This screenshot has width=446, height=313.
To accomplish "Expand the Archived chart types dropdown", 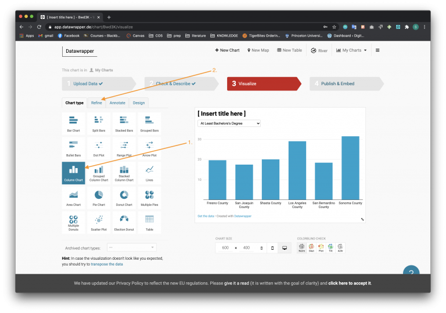I will 131,248.
